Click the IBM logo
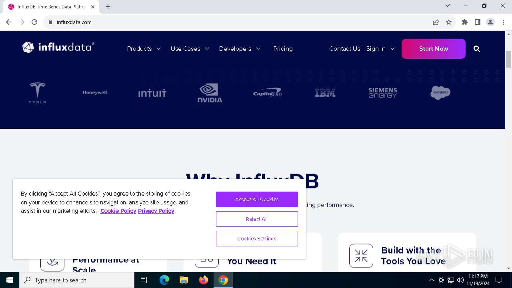The image size is (512, 288). (325, 93)
